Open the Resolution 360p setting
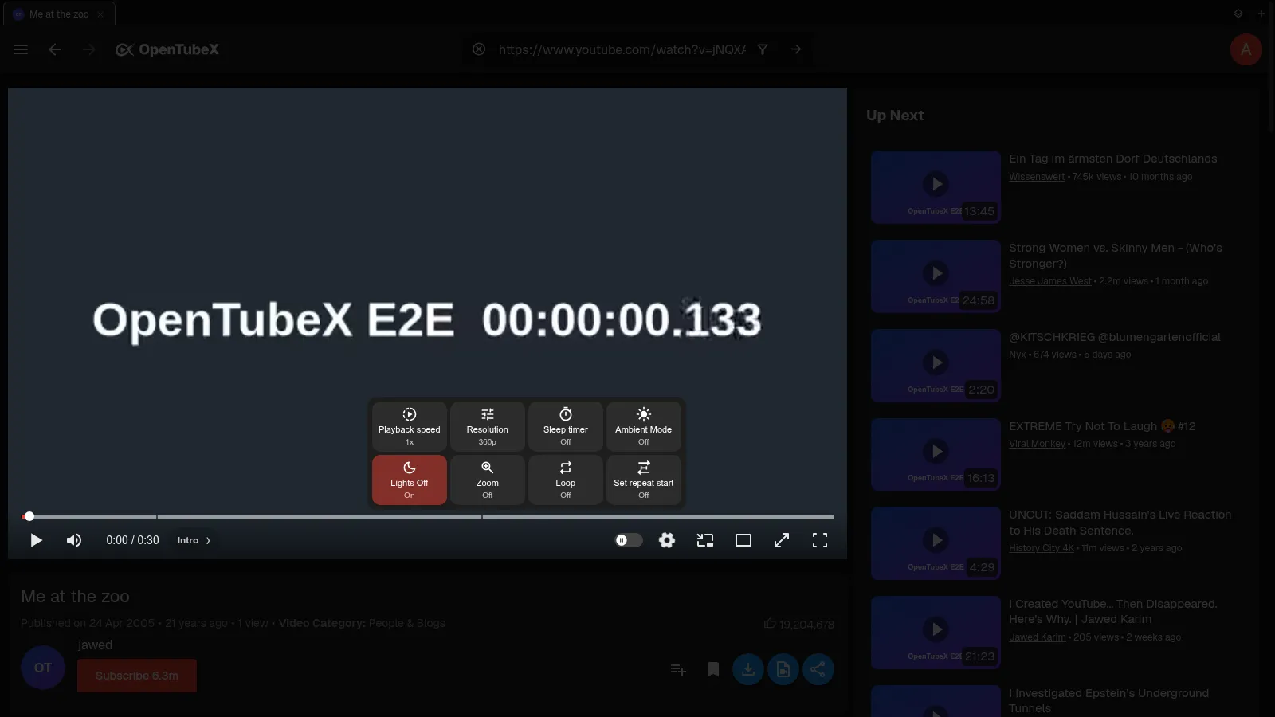The image size is (1275, 717). pos(488,426)
